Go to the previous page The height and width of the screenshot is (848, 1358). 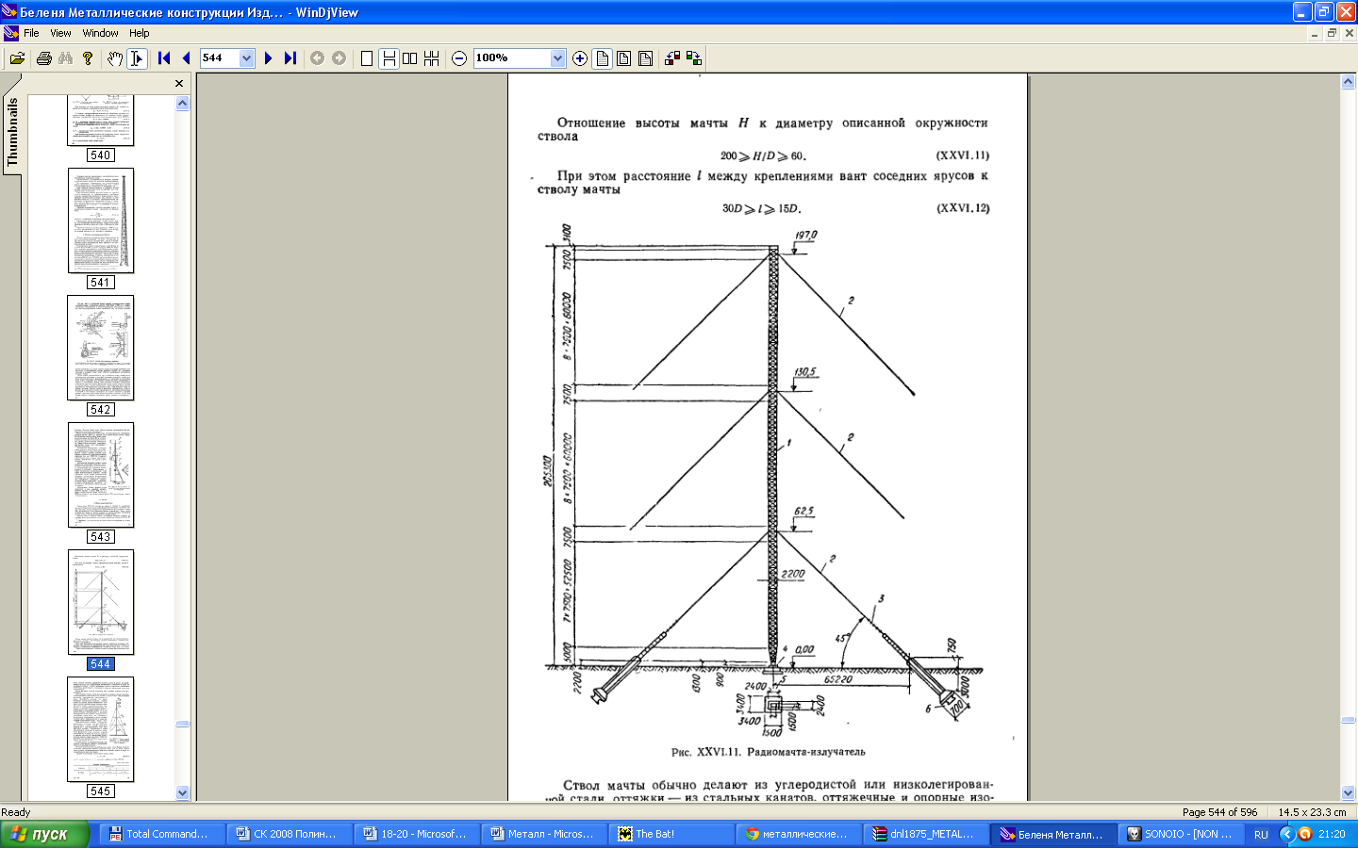tap(186, 58)
